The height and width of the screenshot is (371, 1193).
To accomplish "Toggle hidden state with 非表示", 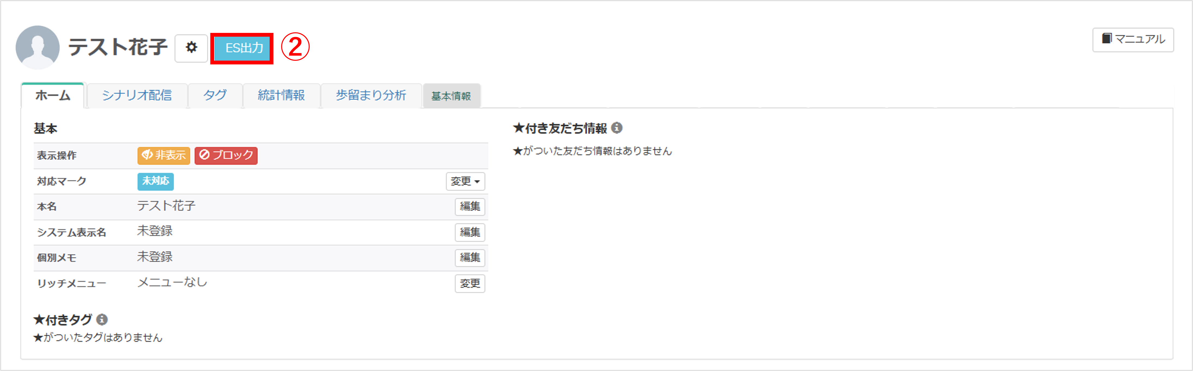I will pyautogui.click(x=163, y=155).
